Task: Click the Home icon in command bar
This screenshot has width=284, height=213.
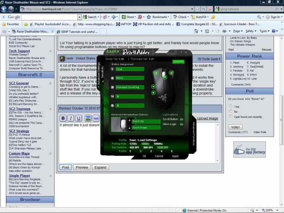Action: tap(196, 31)
